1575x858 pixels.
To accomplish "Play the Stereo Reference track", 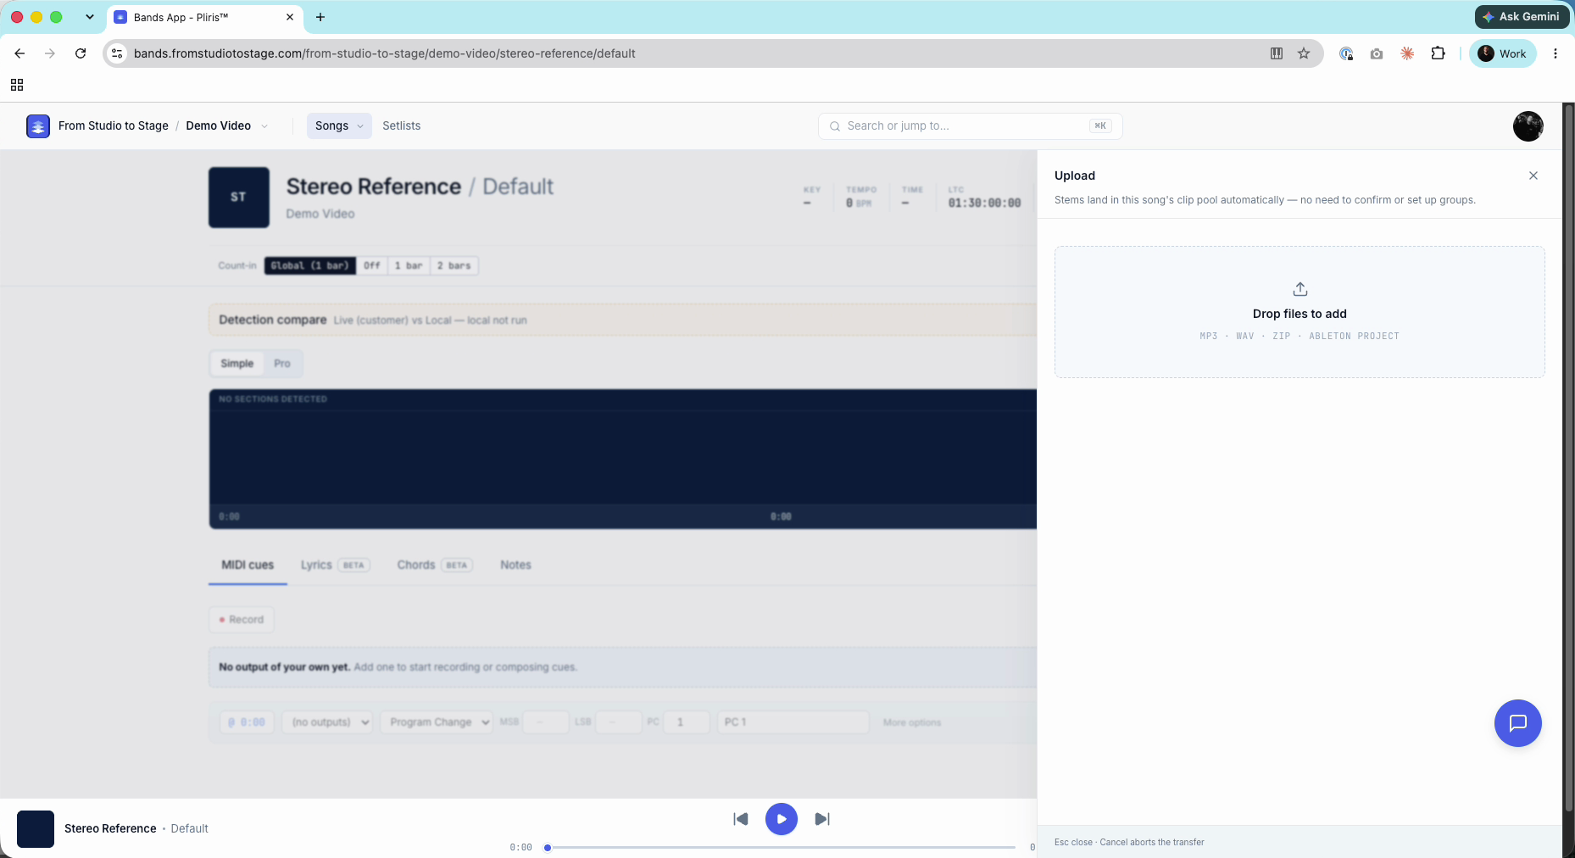I will tap(781, 819).
